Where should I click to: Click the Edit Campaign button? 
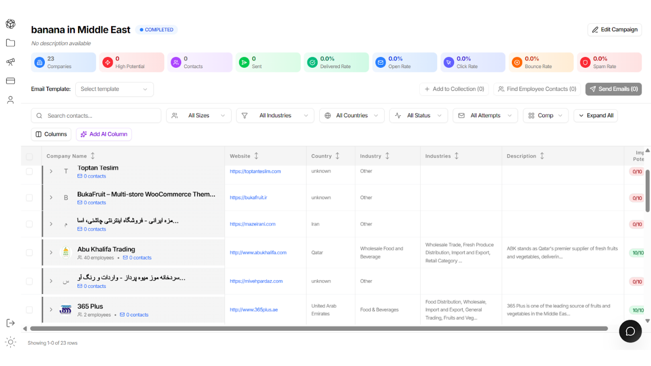pyautogui.click(x=614, y=30)
